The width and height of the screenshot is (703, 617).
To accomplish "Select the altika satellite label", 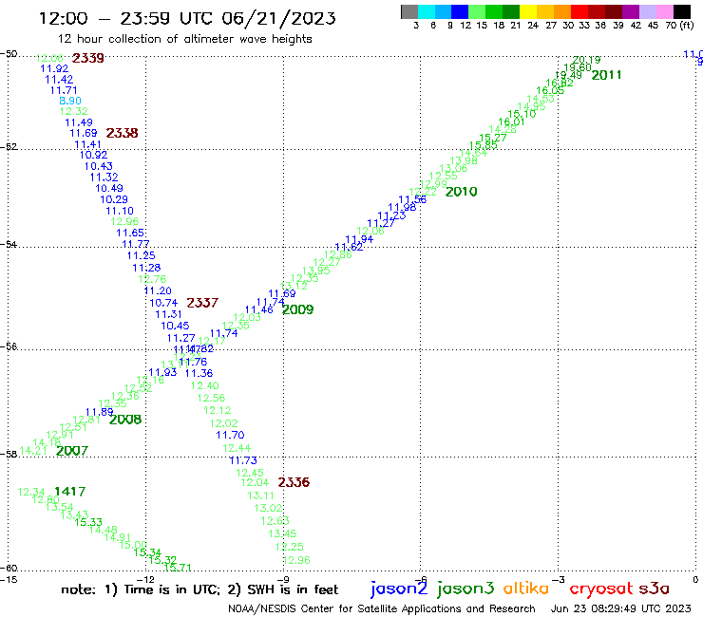I will click(526, 589).
